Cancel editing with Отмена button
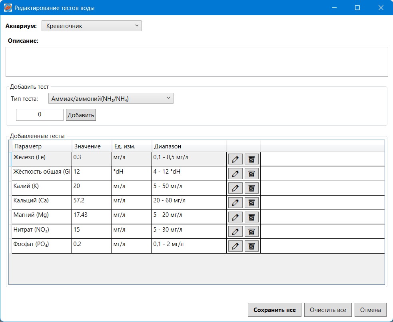Viewport: 393px width, 322px height. click(x=370, y=310)
